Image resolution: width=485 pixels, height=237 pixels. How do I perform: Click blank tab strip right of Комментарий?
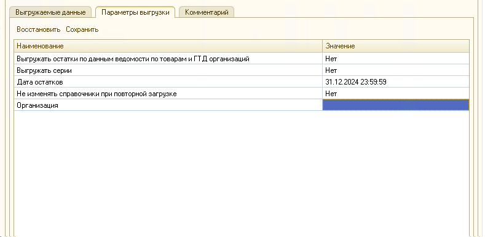(x=353, y=12)
